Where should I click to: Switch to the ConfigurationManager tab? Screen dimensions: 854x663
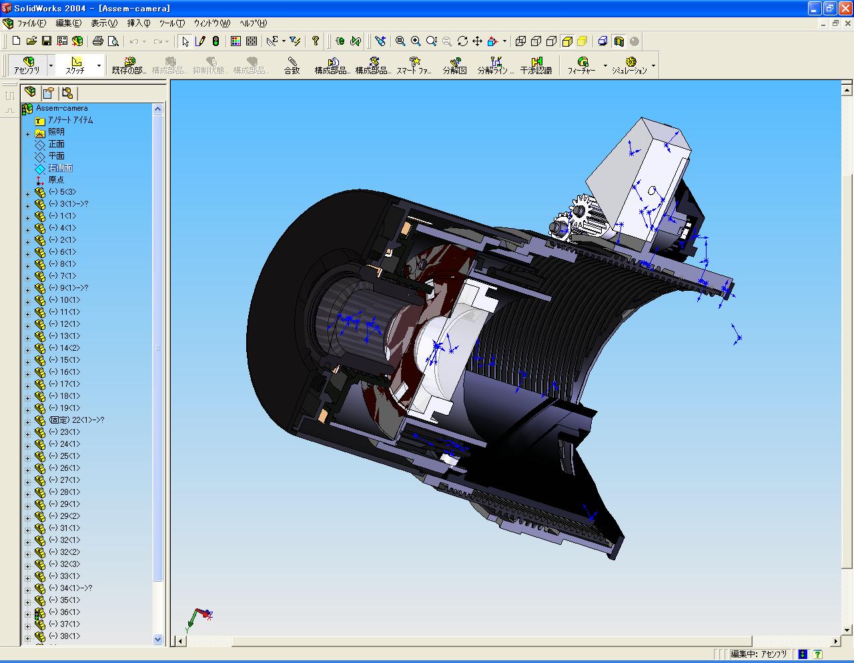coord(67,93)
